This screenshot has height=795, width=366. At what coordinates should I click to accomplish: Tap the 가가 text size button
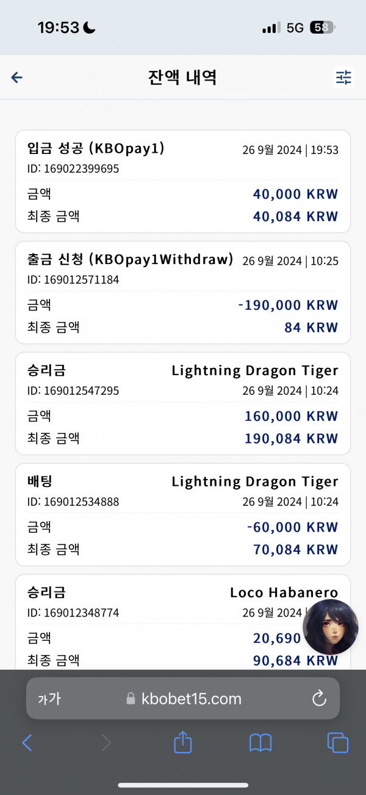[49, 698]
